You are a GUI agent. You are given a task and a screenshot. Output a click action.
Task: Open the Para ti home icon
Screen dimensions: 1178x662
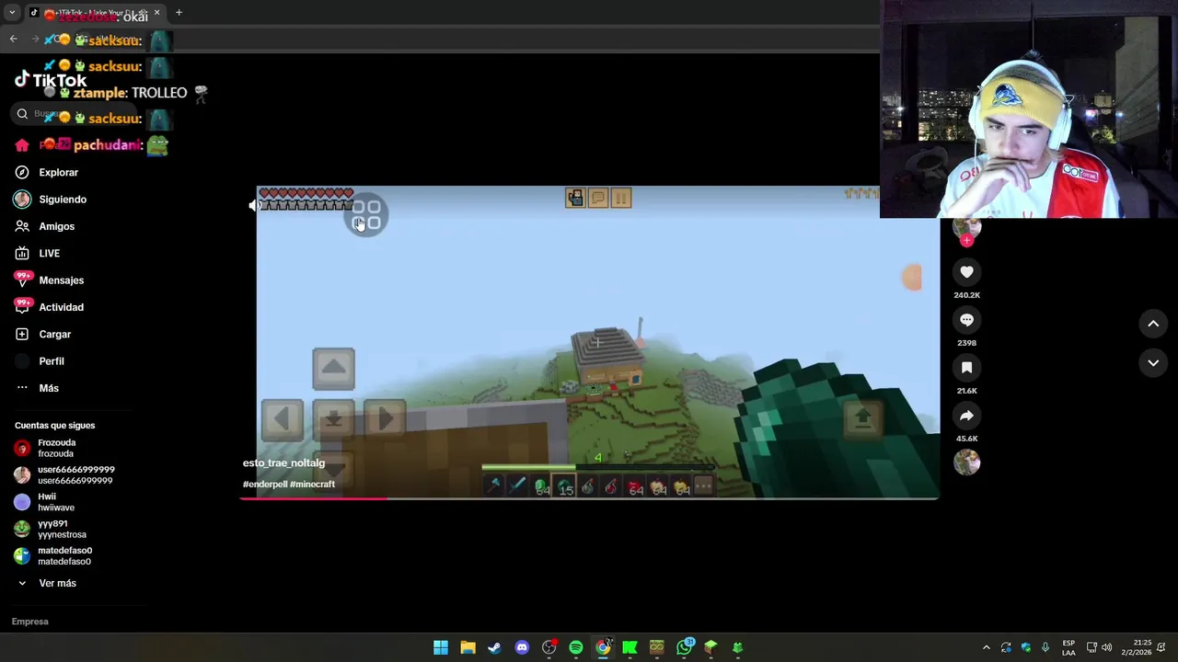(x=22, y=145)
